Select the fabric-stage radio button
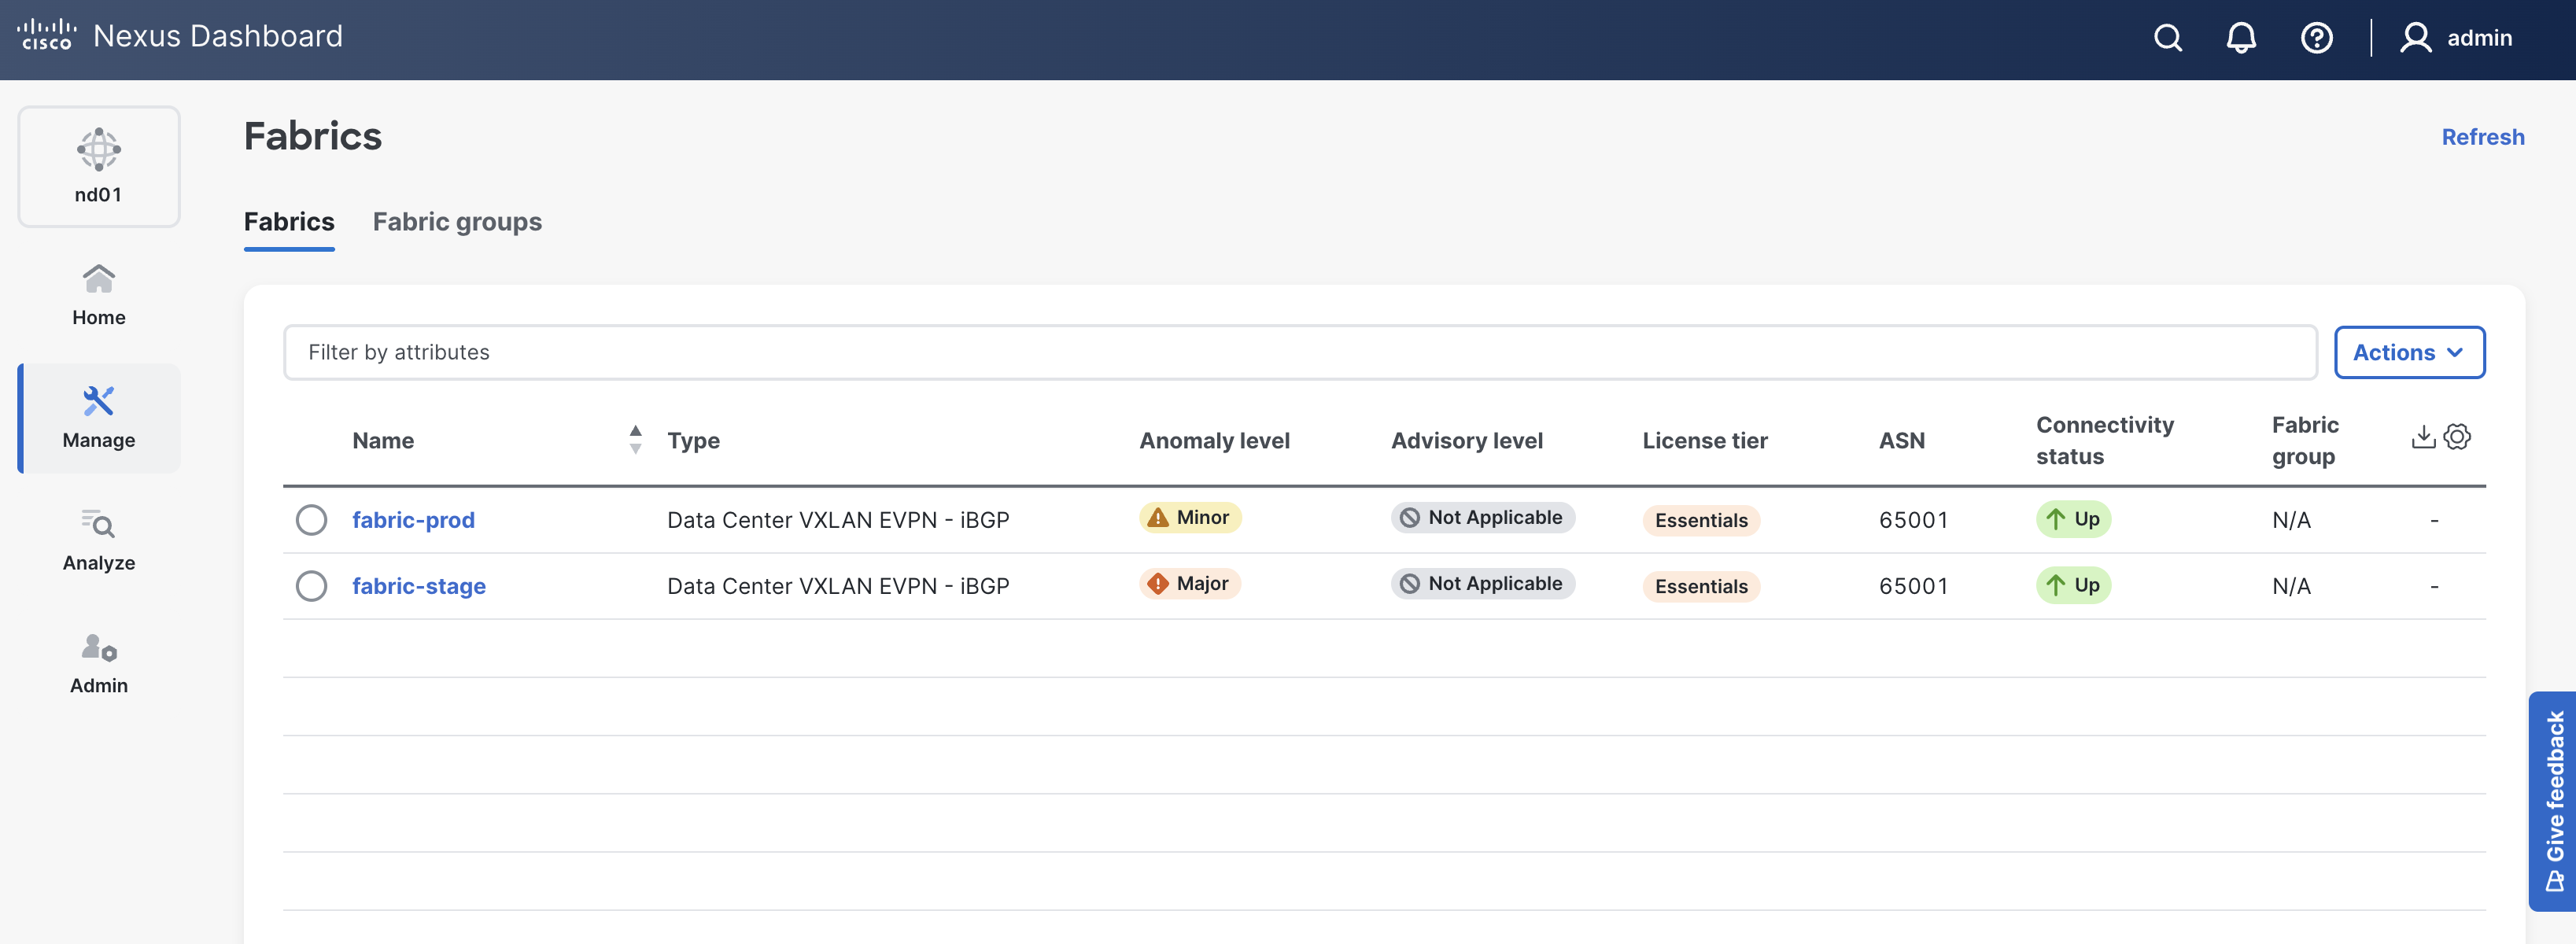Viewport: 2576px width, 944px height. (311, 586)
